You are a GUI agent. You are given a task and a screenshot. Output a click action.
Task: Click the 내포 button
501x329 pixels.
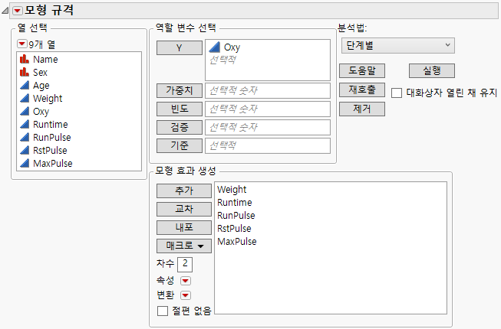click(184, 227)
